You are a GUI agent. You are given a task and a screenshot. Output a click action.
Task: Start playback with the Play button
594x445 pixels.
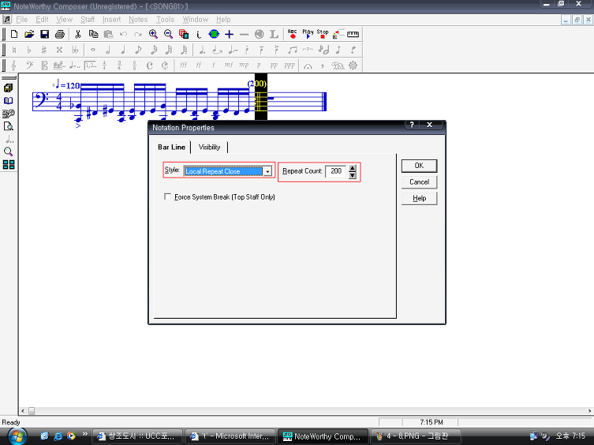[308, 34]
